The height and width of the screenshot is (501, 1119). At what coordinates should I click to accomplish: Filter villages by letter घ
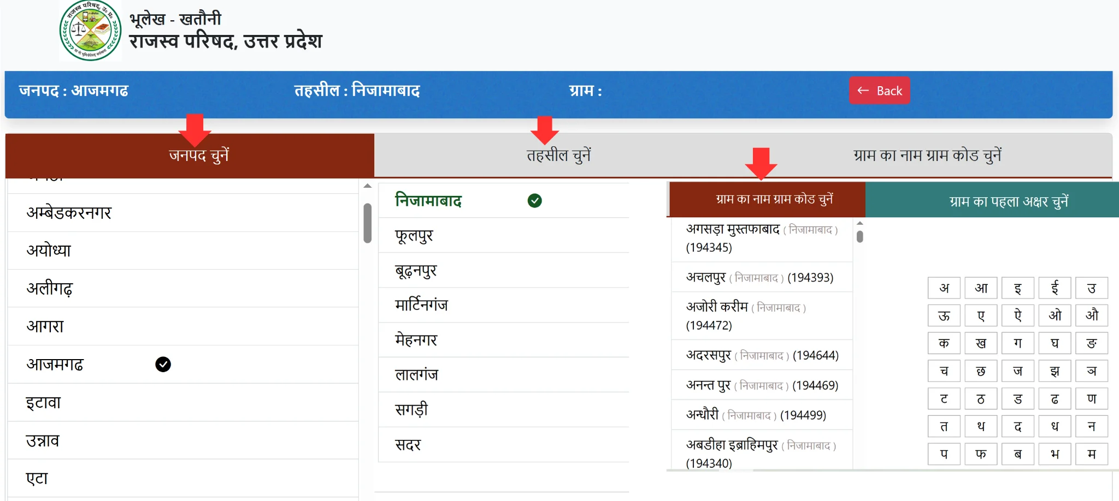[1055, 343]
